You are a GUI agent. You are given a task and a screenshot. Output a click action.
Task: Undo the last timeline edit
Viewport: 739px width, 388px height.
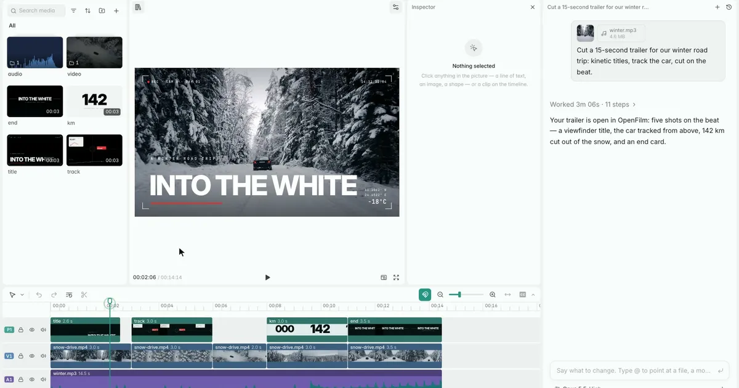point(39,295)
